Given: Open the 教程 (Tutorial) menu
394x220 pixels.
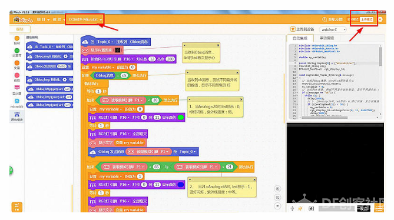Looking at the screenshot, I should pyautogui.click(x=58, y=19).
